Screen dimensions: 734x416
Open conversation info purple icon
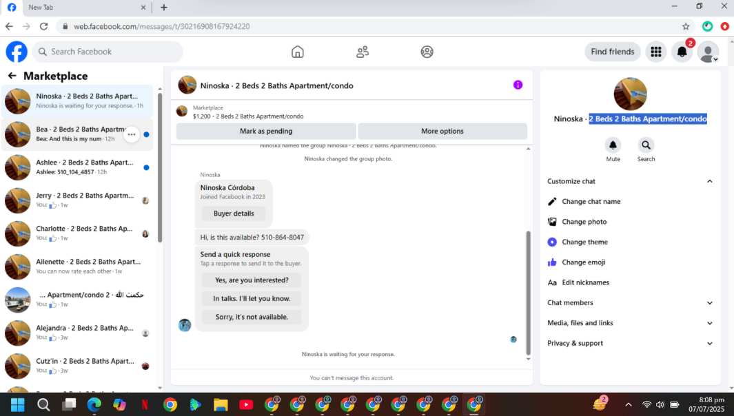pos(518,85)
